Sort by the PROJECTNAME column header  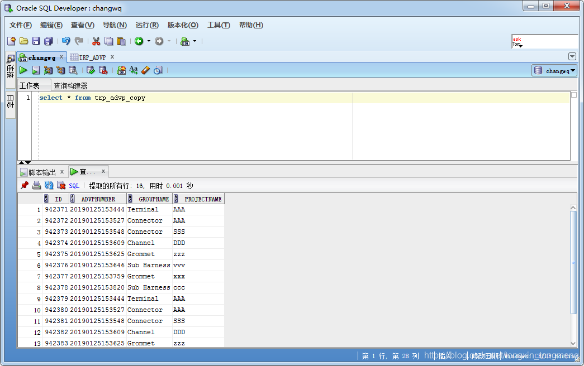(x=198, y=199)
